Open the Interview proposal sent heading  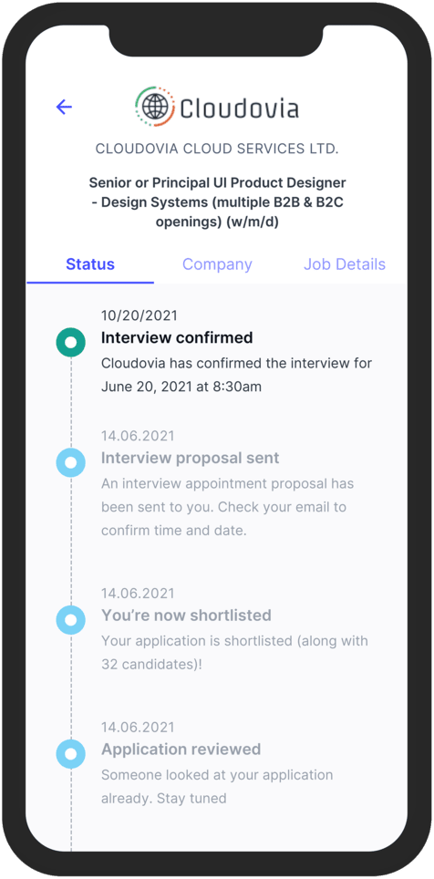pyautogui.click(x=190, y=458)
